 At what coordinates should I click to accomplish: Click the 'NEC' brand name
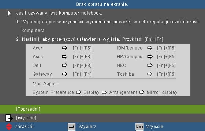click(x=122, y=65)
